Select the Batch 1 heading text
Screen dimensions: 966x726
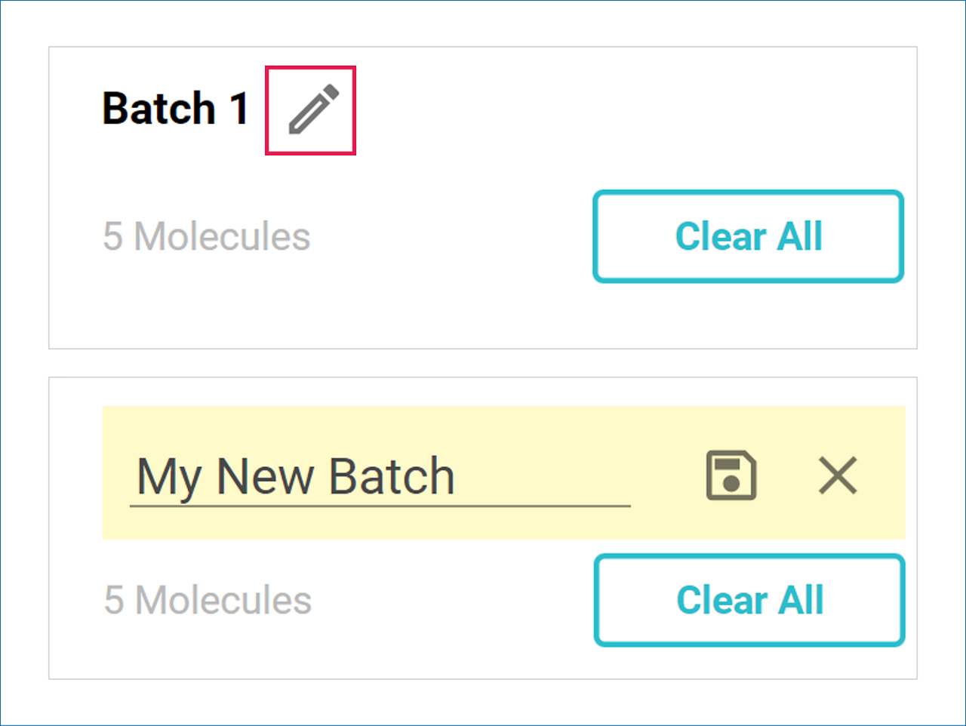coord(175,109)
